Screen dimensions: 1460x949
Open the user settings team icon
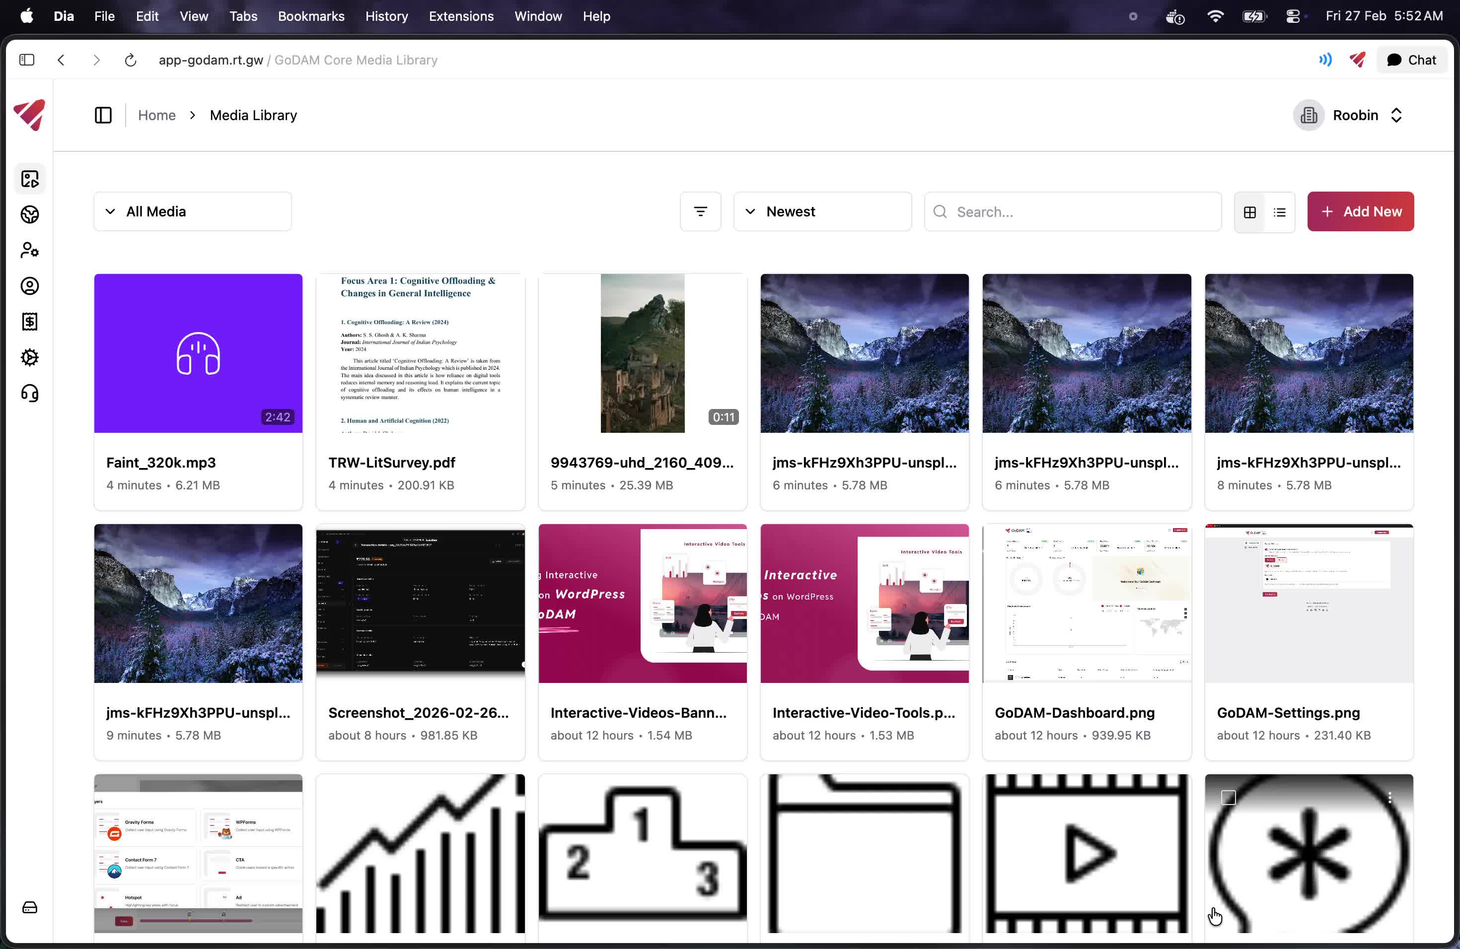coord(29,250)
